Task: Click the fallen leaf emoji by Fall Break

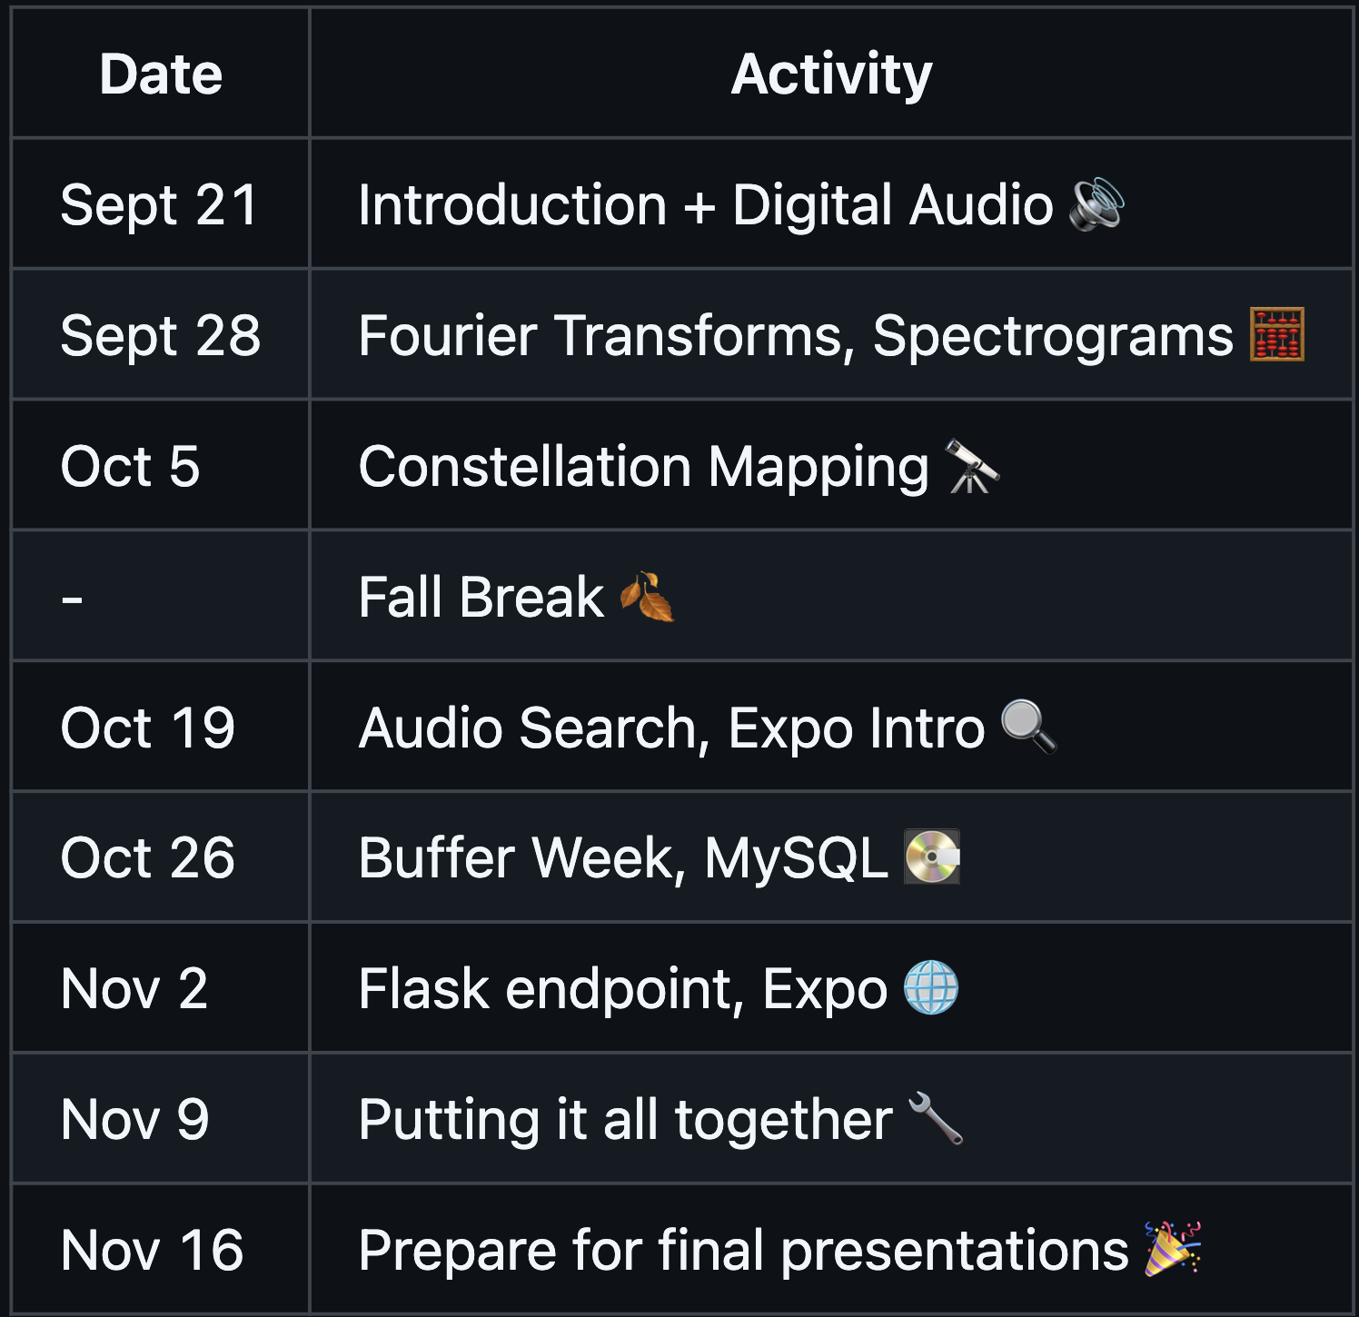Action: 647,597
